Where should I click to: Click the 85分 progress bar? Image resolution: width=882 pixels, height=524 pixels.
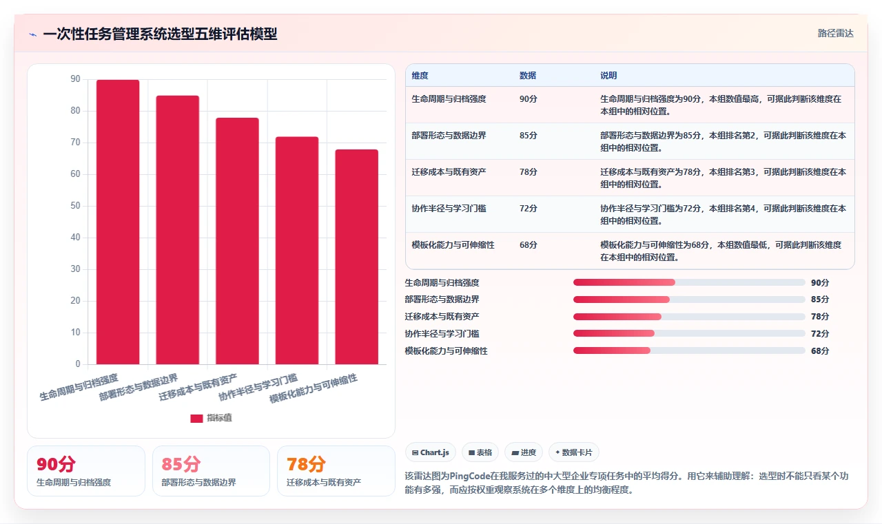pyautogui.click(x=689, y=300)
